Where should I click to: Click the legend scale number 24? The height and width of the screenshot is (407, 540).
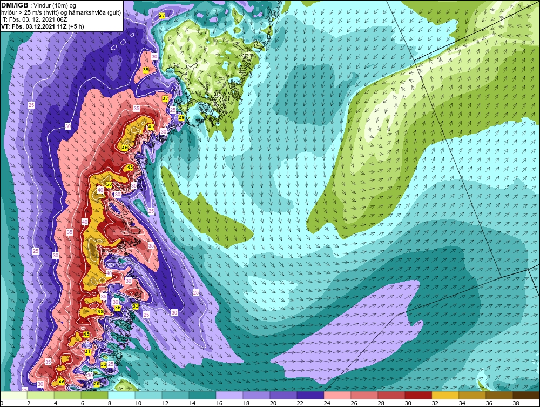327,403
